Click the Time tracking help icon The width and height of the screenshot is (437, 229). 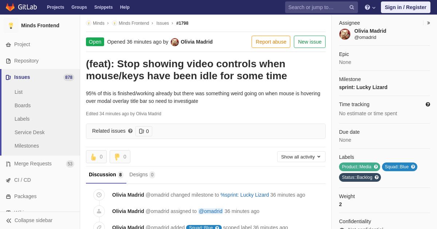[x=428, y=104]
